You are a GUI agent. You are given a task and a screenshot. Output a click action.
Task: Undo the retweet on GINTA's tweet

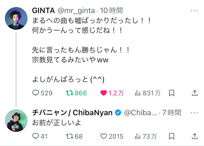pyautogui.click(x=76, y=93)
